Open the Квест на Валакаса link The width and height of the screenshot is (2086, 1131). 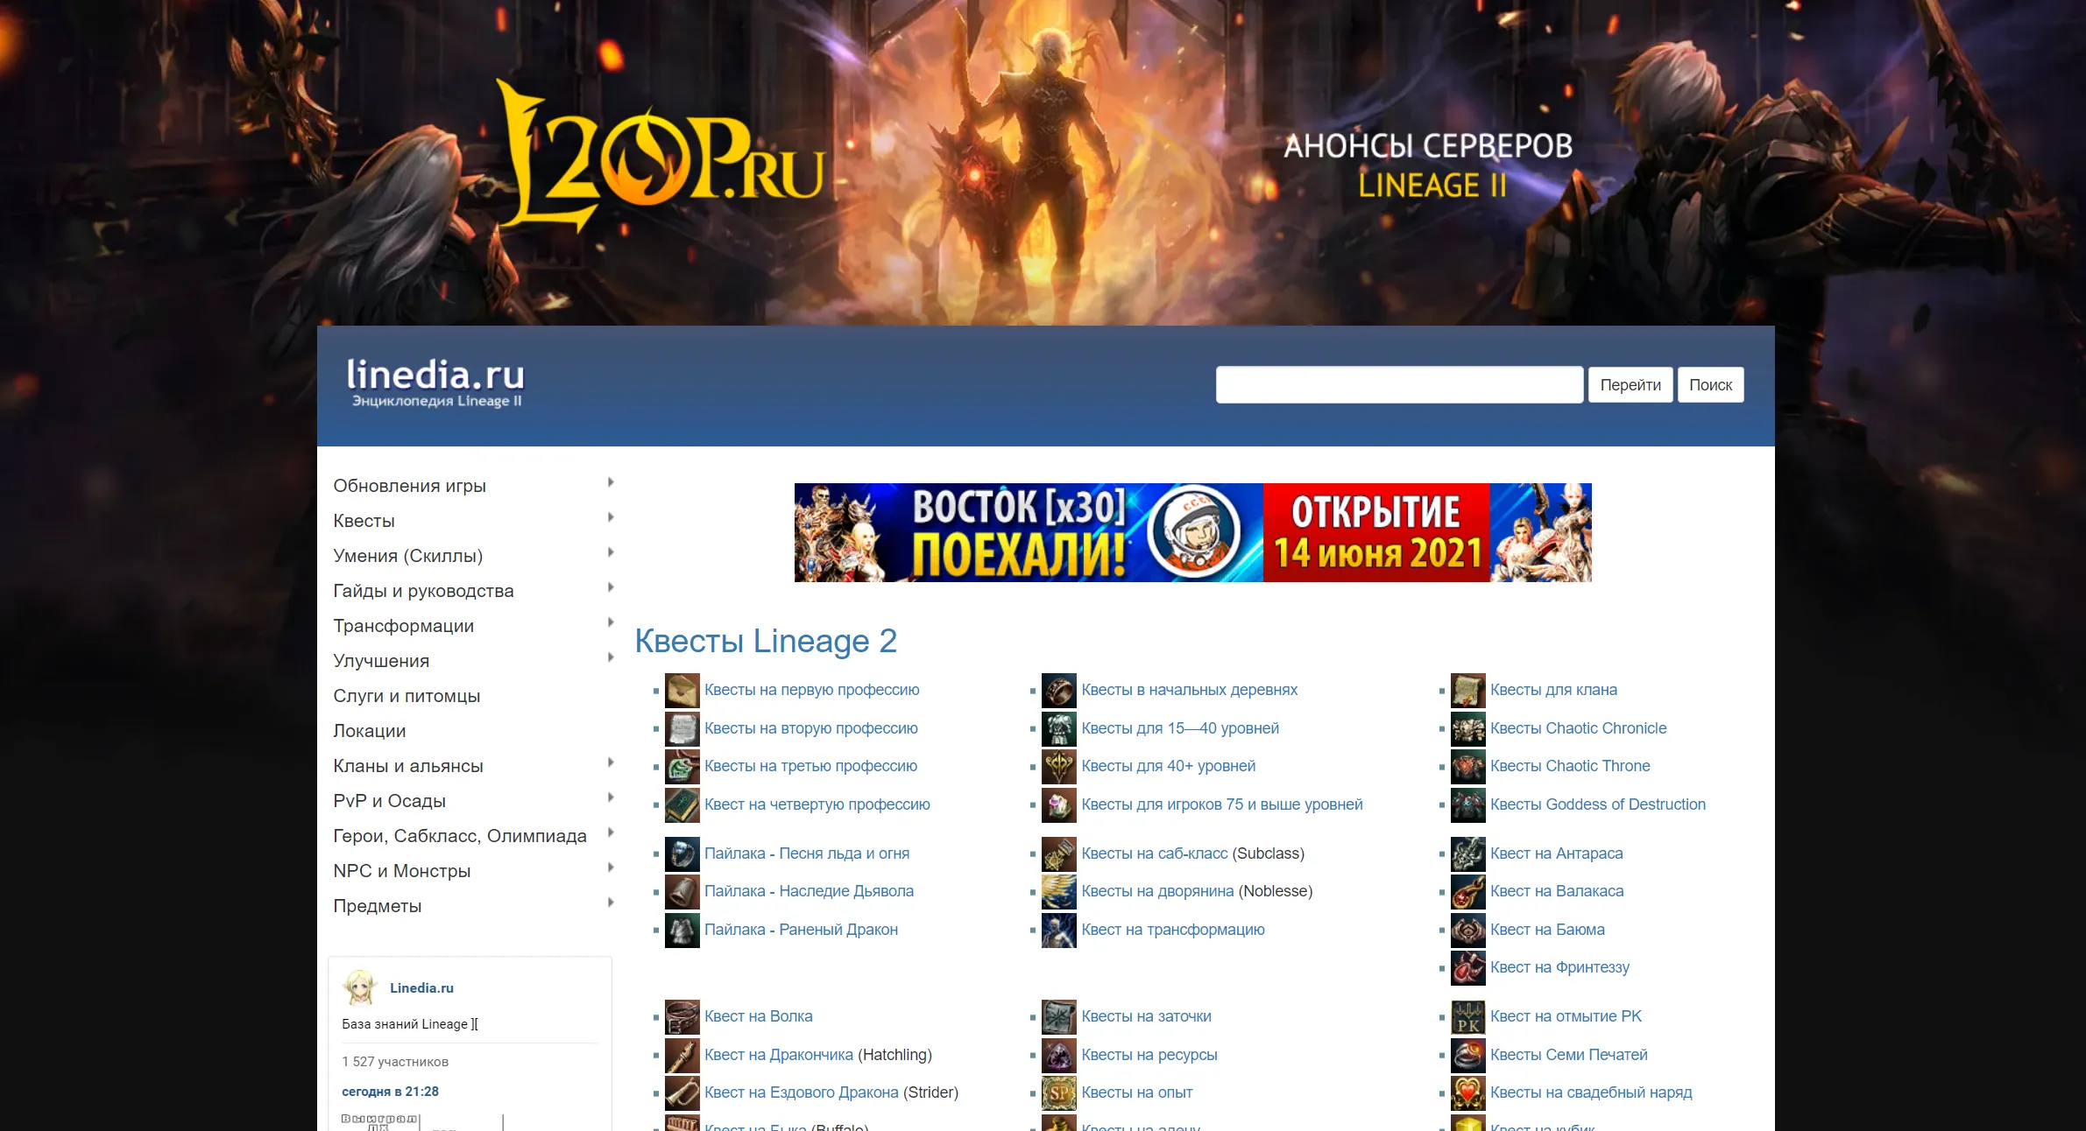(x=1557, y=891)
